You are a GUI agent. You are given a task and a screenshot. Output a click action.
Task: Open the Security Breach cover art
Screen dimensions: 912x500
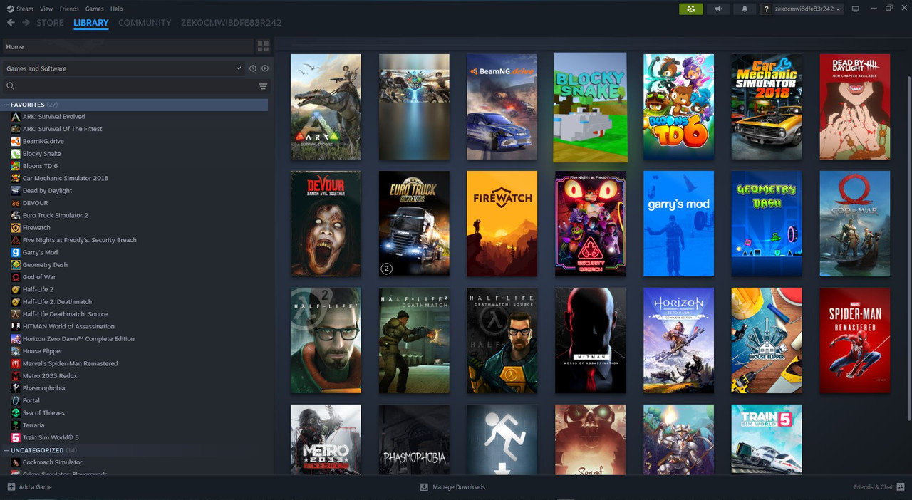[x=590, y=224]
